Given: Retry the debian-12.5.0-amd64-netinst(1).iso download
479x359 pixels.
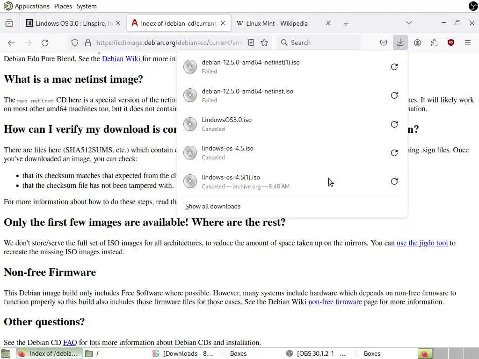Looking at the screenshot, I should pos(394,67).
